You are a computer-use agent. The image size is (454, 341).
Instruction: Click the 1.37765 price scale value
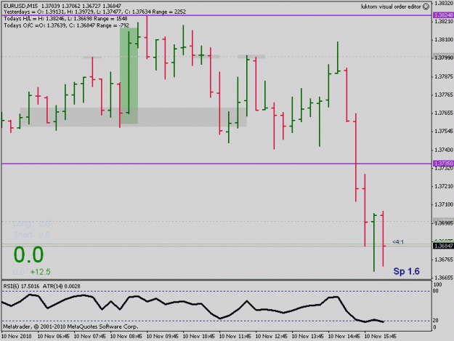pos(444,95)
